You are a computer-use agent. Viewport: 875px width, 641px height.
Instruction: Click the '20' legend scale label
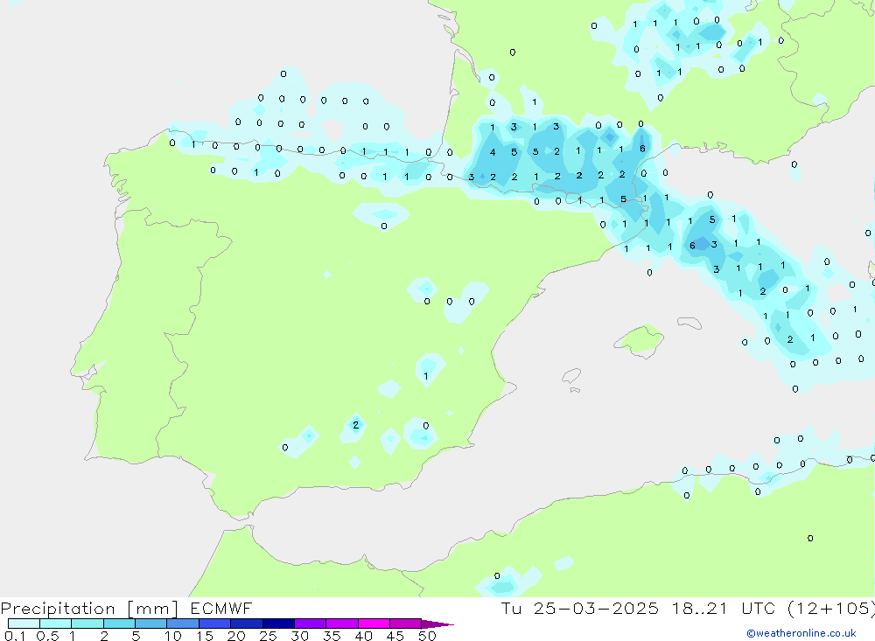click(236, 636)
